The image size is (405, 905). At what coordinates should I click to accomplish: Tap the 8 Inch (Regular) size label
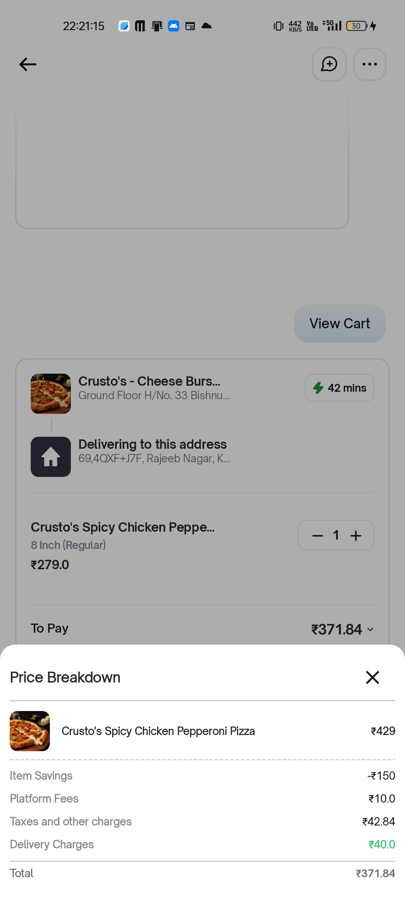(68, 545)
